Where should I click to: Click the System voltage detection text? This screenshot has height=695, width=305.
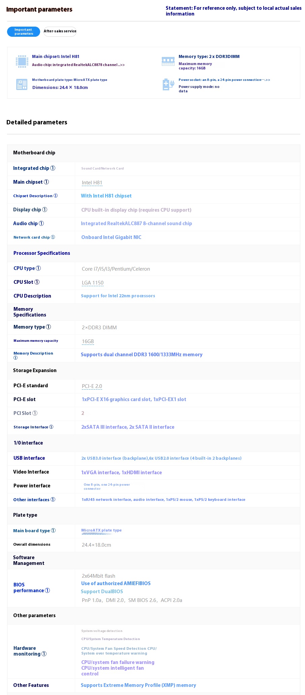[x=102, y=631]
